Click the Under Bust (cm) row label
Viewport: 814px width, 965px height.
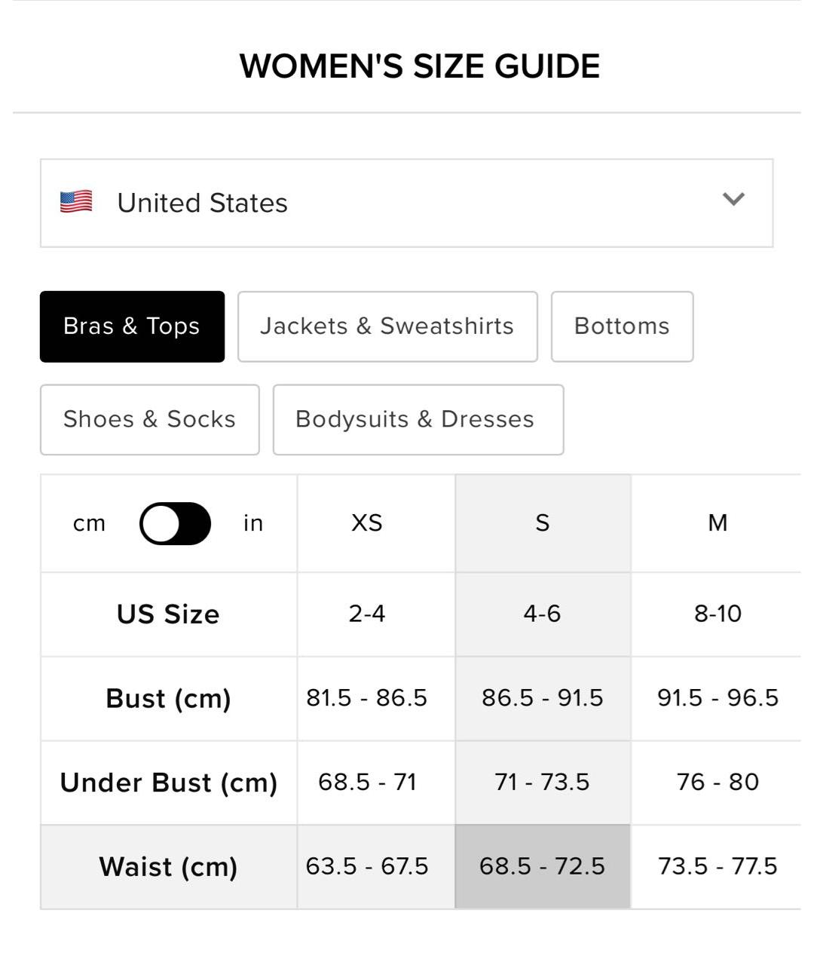[168, 783]
